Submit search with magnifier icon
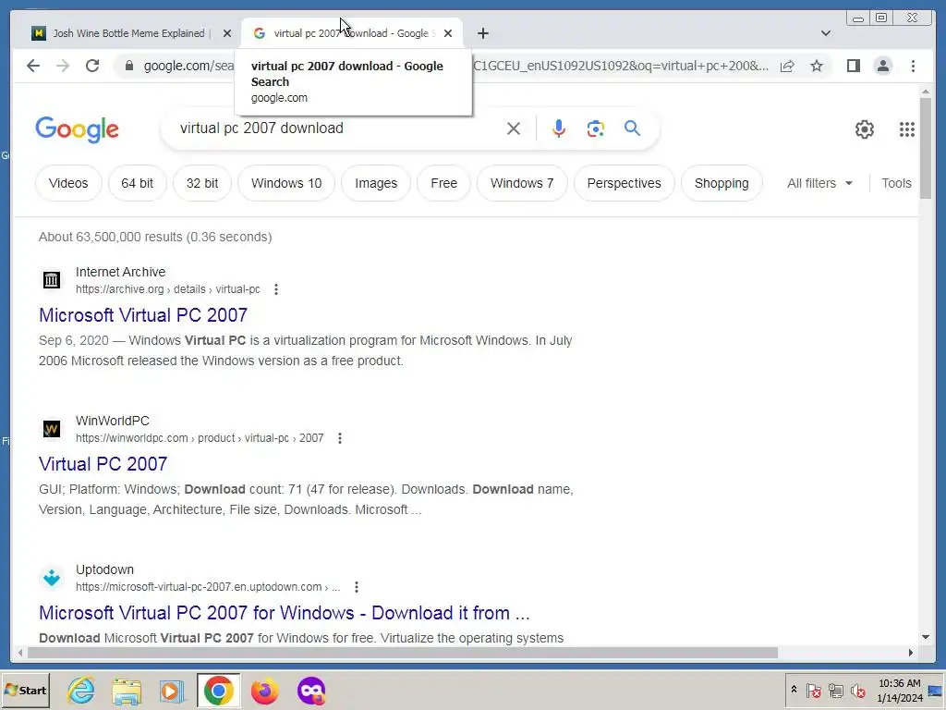The width and height of the screenshot is (946, 710). [x=632, y=128]
